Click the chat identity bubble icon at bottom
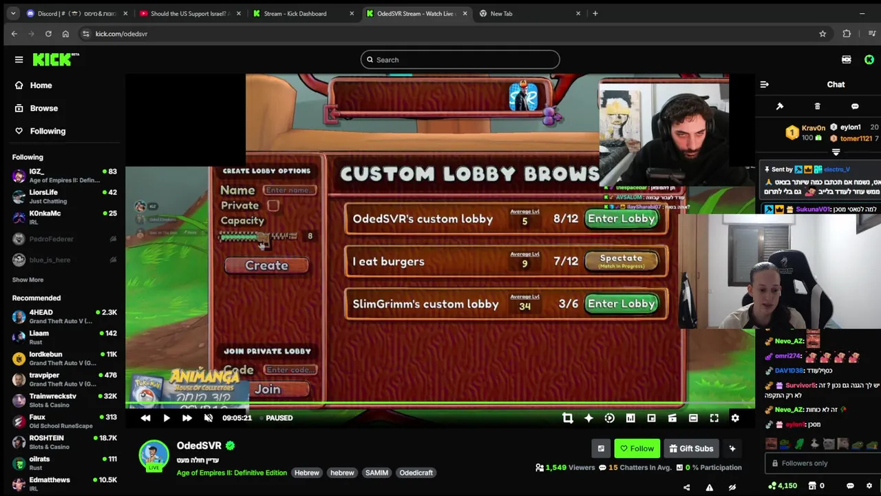881x496 pixels. tap(850, 486)
